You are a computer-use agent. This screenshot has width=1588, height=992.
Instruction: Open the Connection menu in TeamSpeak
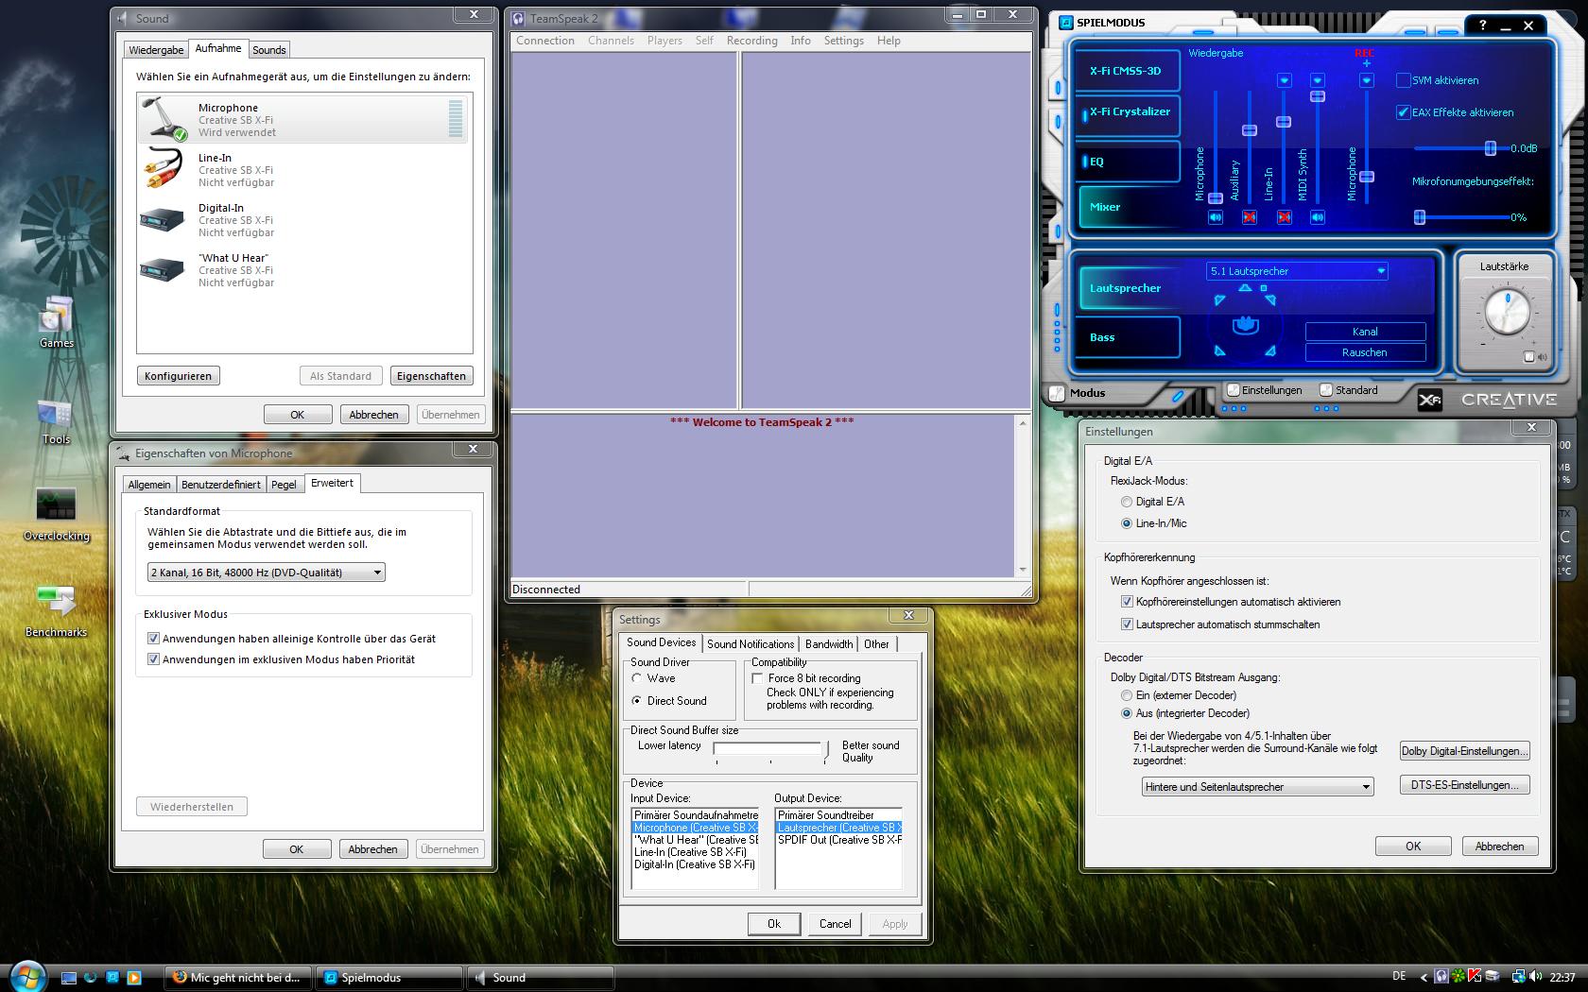point(545,41)
